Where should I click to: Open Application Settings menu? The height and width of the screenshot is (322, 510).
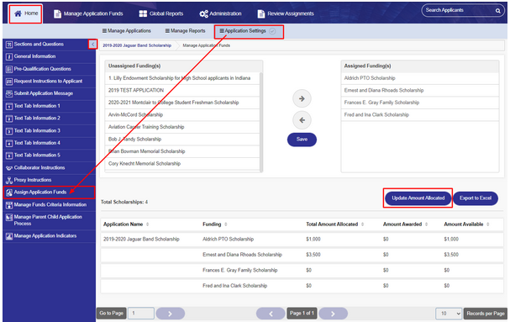click(248, 31)
